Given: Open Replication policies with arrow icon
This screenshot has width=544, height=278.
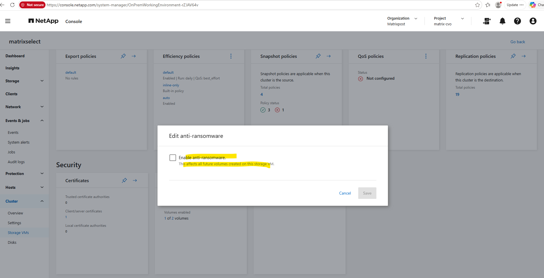Looking at the screenshot, I should 524,56.
